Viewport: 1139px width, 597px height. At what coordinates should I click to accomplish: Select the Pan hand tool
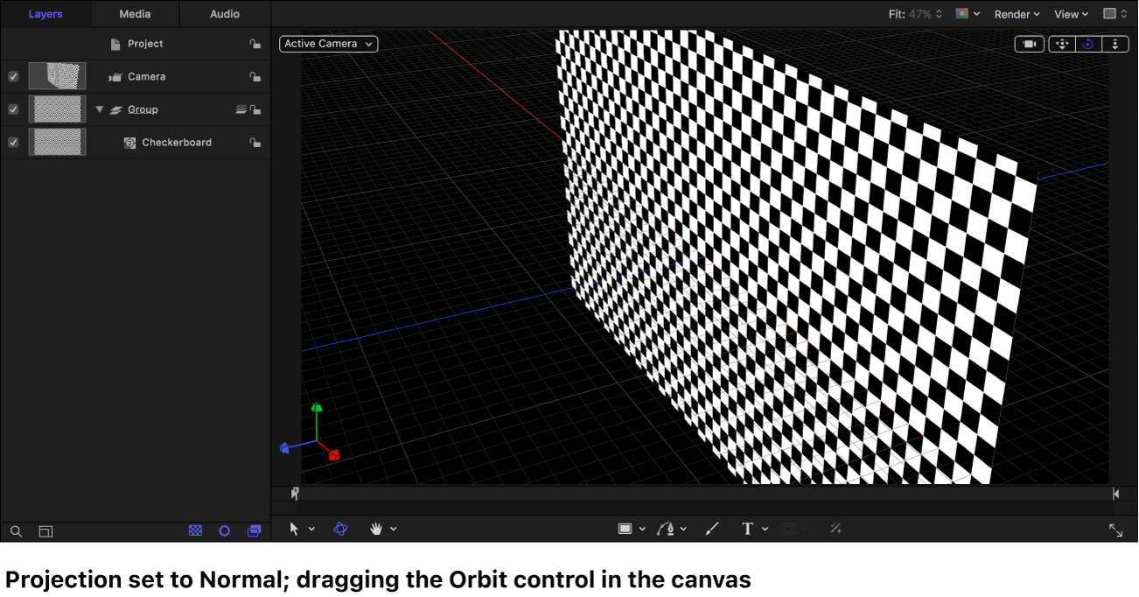pos(377,528)
